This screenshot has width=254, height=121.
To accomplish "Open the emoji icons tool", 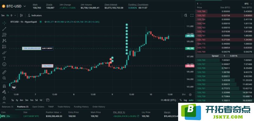I will (4, 64).
